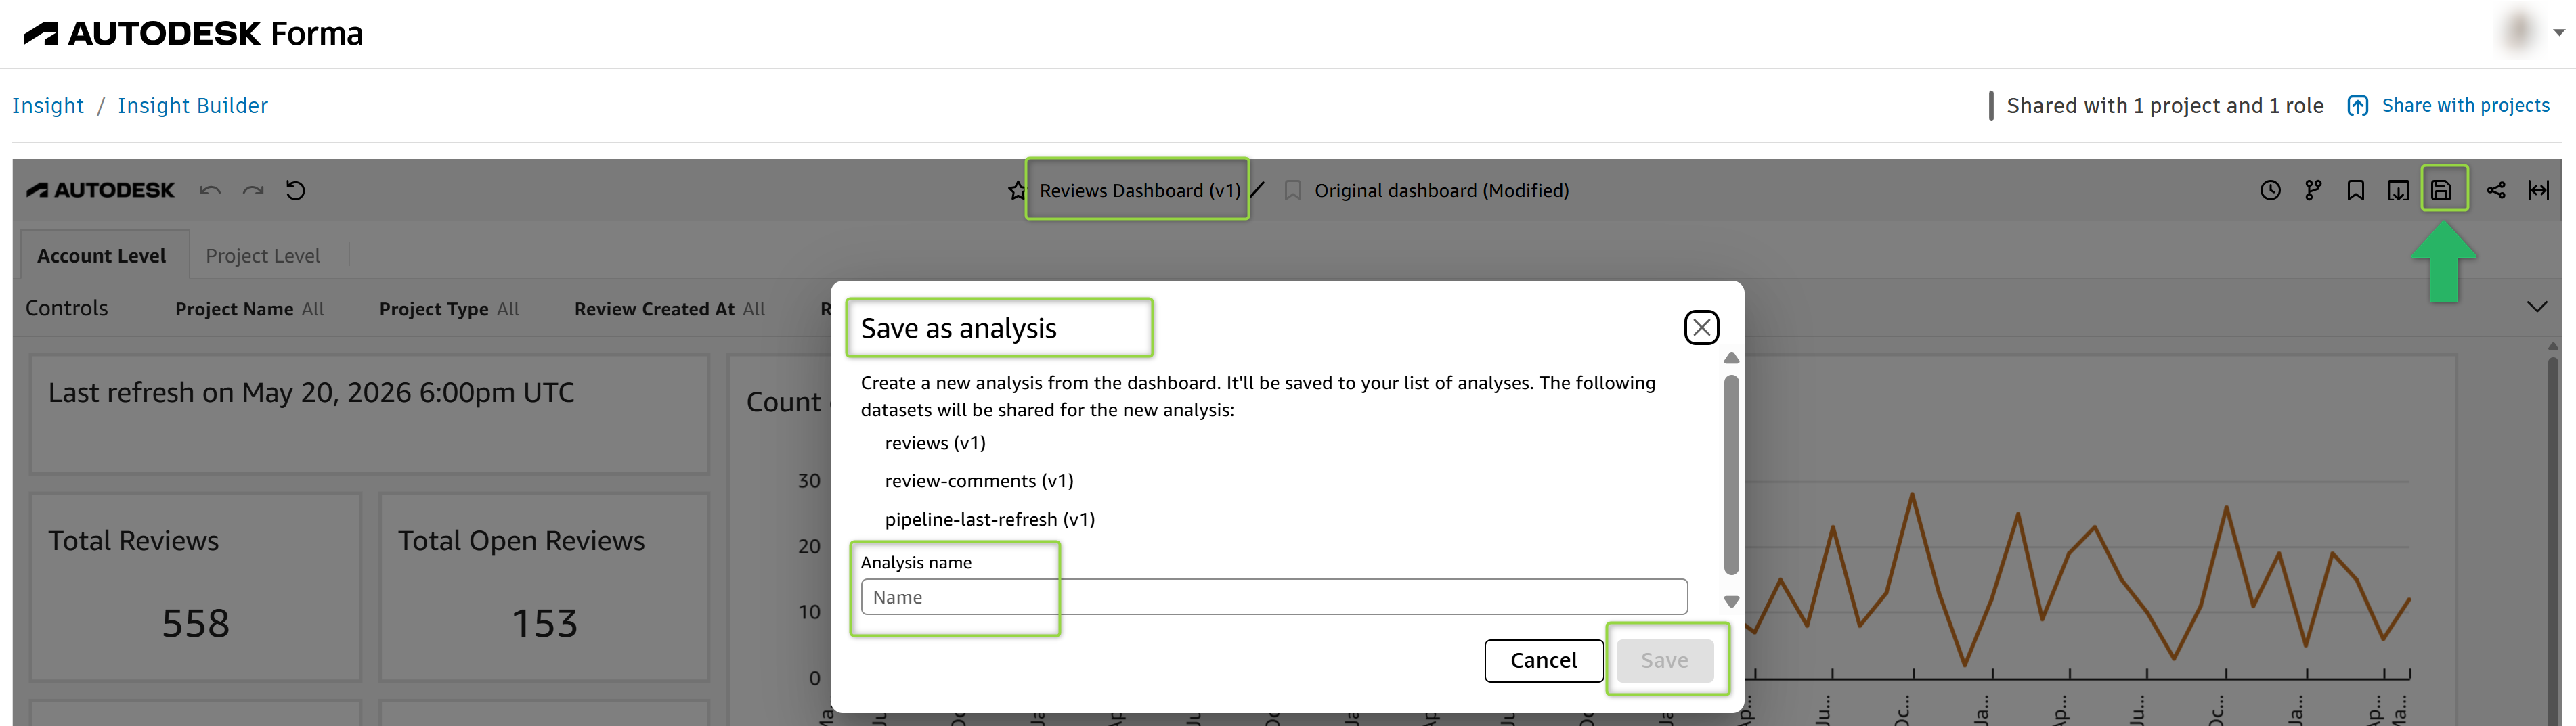The width and height of the screenshot is (2576, 726).
Task: Click the Save as floppy icon
Action: (2441, 190)
